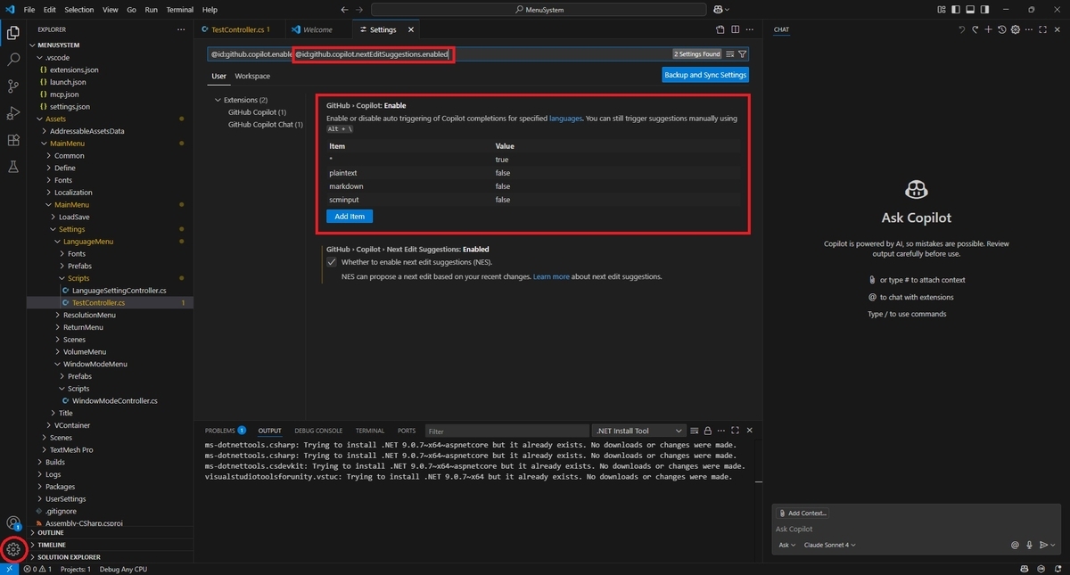Open the PROBLEMS panel tab

pyautogui.click(x=225, y=431)
